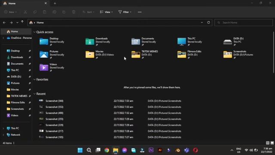Expand This PC tree node in sidebar

click(x=3, y=128)
